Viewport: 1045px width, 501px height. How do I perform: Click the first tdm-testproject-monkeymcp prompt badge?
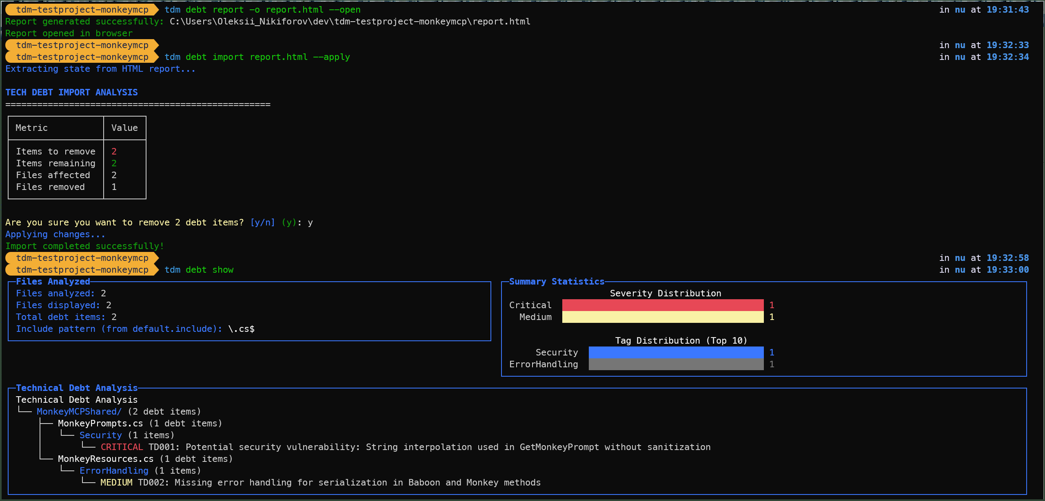coord(82,10)
